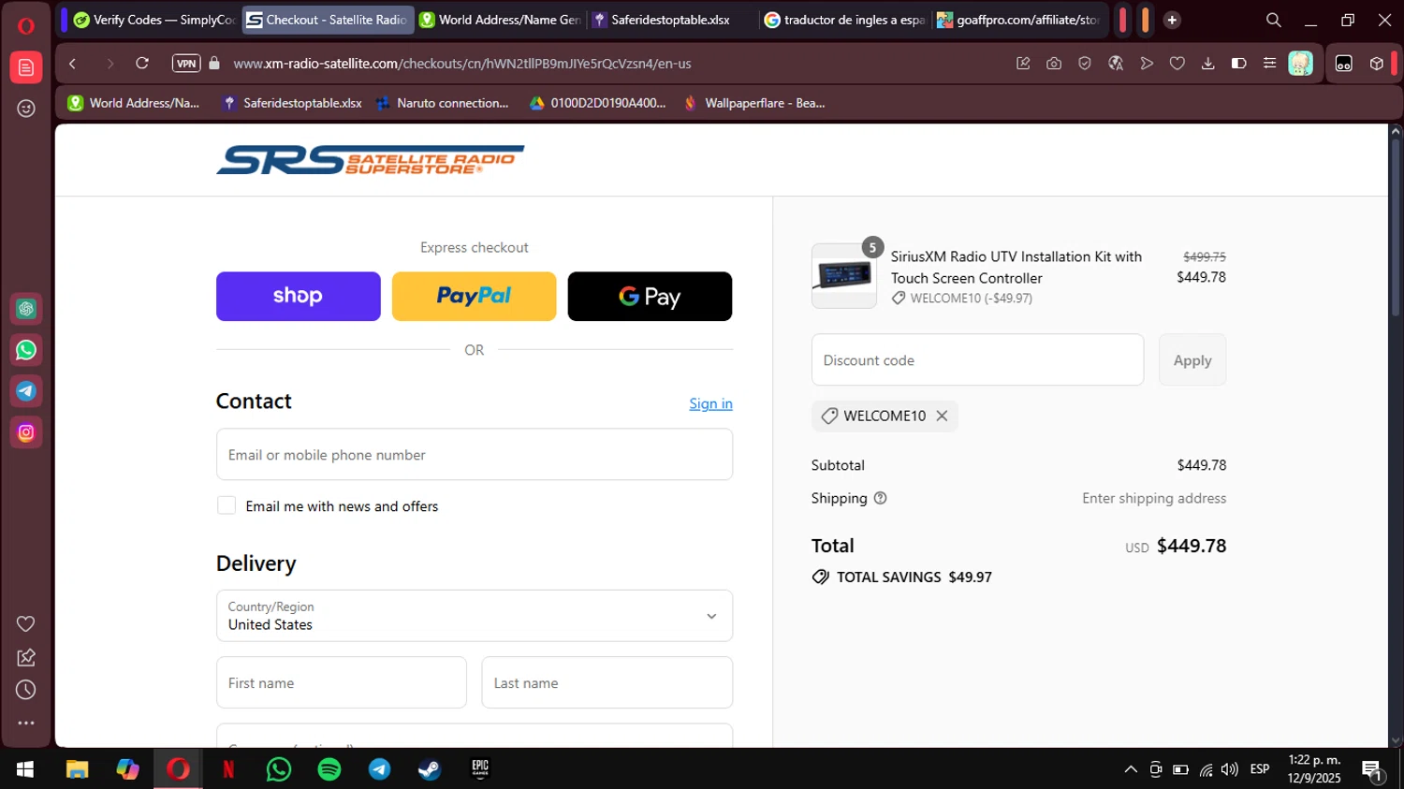Open 0100D2D0190A400 Drive bookmark
Screen dimensions: 1404x789
(597, 103)
